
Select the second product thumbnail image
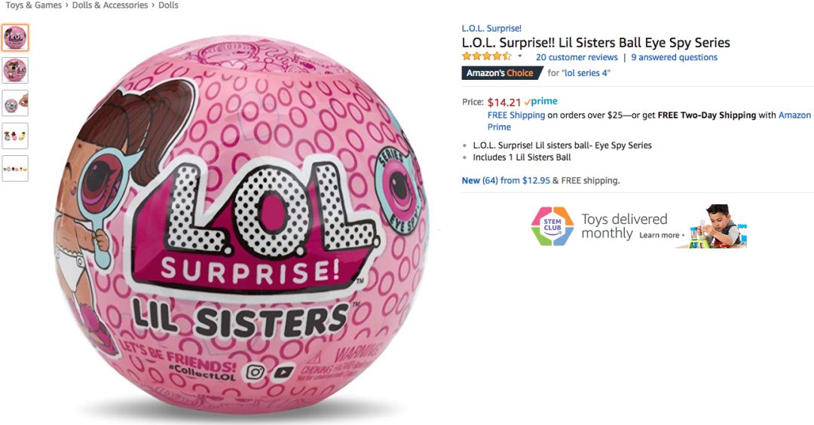click(15, 71)
